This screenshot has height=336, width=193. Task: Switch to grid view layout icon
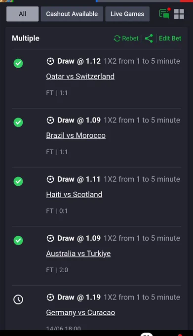pyautogui.click(x=179, y=14)
